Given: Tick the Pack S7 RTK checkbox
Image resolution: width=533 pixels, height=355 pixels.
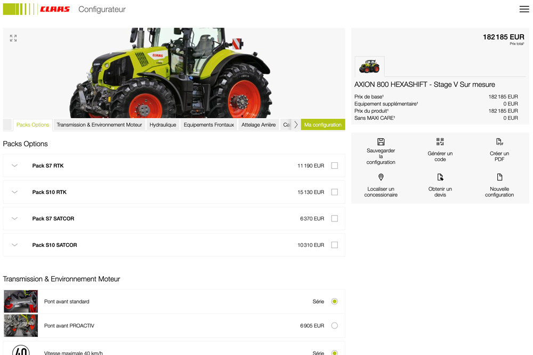Looking at the screenshot, I should 335,166.
